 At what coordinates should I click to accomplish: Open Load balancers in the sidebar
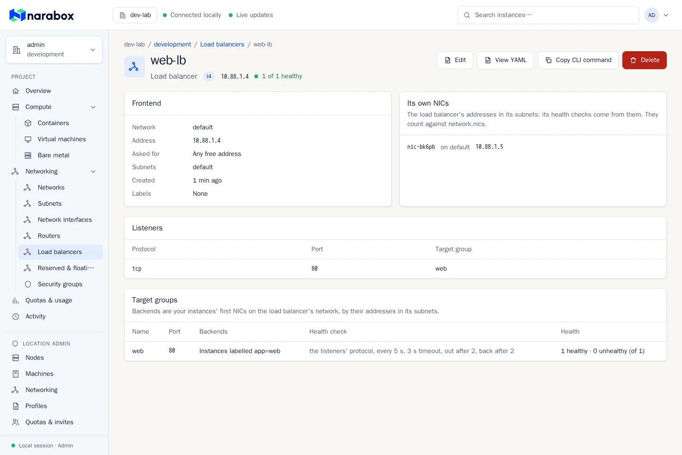tap(61, 252)
